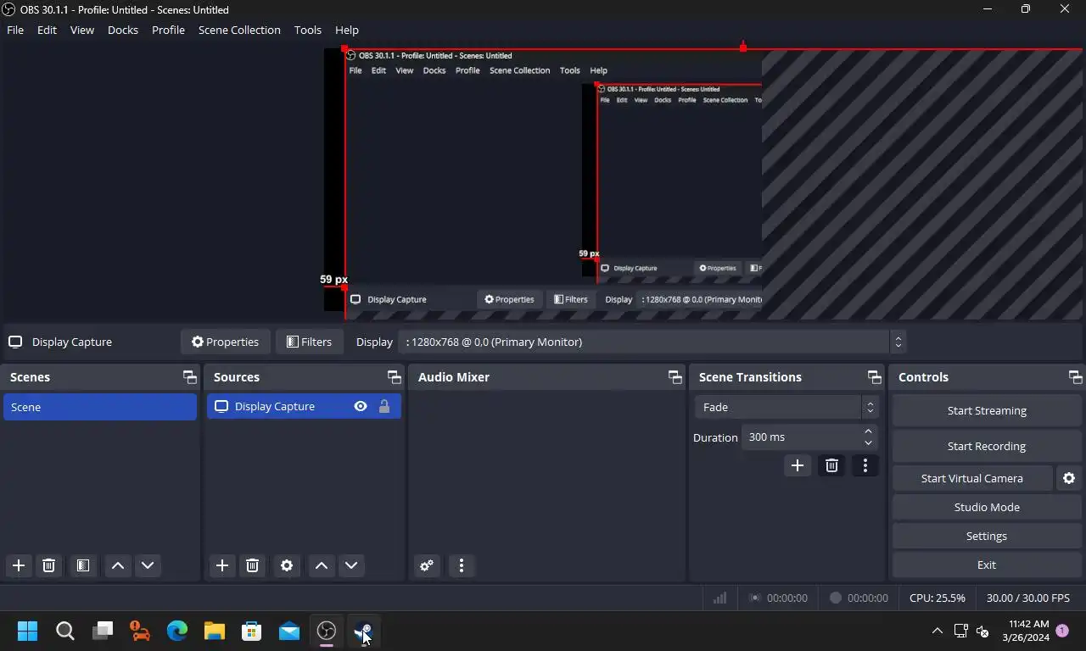Viewport: 1086px width, 651px height.
Task: Enable Studio Mode
Action: (987, 507)
